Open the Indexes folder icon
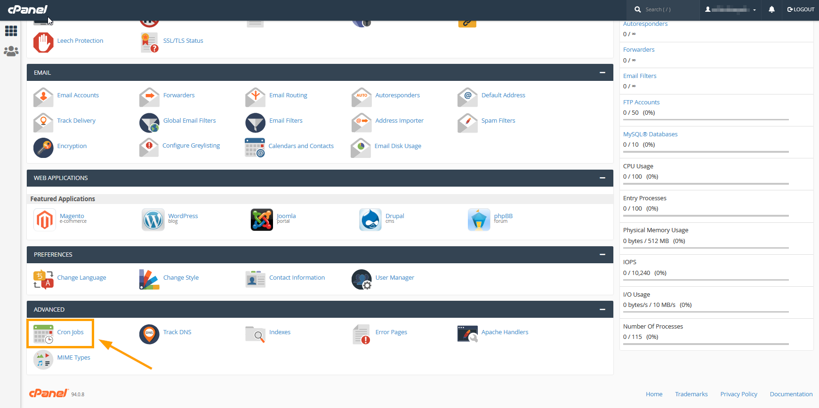The image size is (819, 408). click(255, 334)
